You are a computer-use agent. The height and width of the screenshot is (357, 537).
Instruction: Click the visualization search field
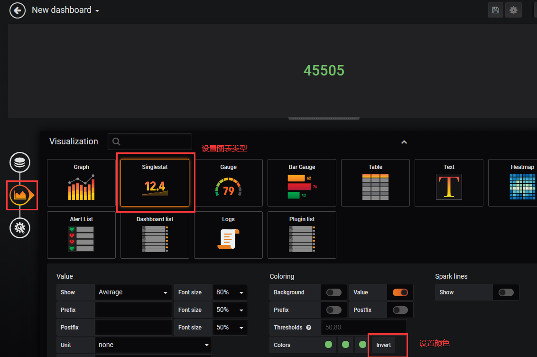149,141
